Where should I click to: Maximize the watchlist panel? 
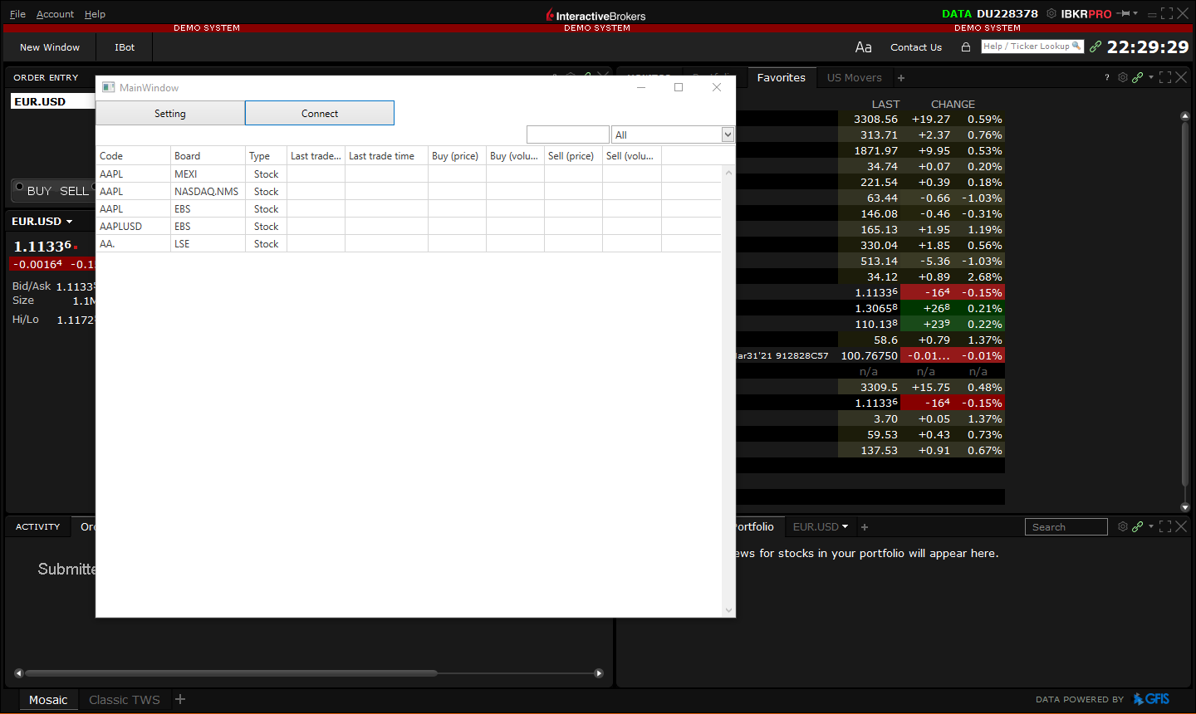(1165, 77)
